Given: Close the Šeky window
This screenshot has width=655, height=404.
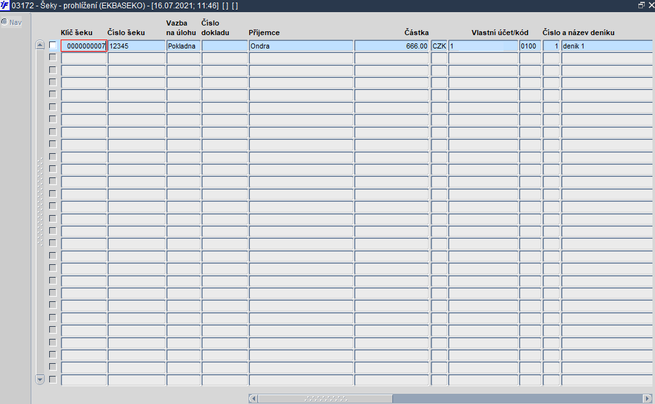Looking at the screenshot, I should pyautogui.click(x=651, y=6).
